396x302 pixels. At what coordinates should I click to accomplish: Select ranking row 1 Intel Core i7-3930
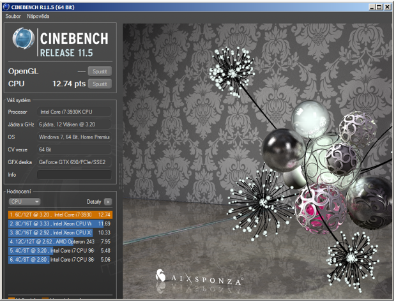61,215
